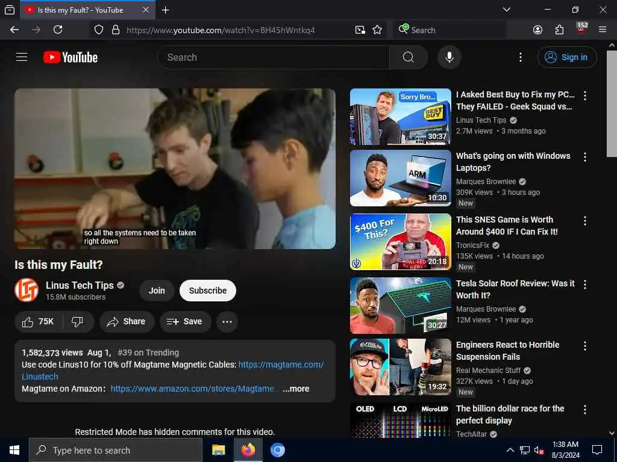Toggle picture-in-picture icon in address bar
This screenshot has height=462, width=617.
[x=360, y=30]
